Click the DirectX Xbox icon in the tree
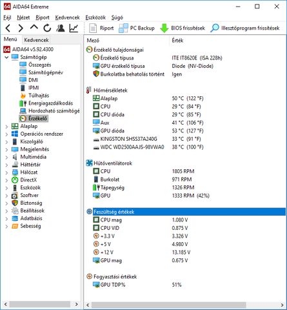Screen dimensions: 287x310 15,180
